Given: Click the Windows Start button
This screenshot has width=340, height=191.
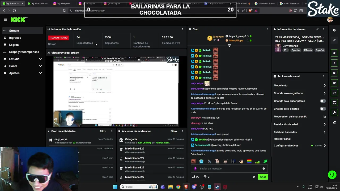Looking at the screenshot, I should [115, 187].
